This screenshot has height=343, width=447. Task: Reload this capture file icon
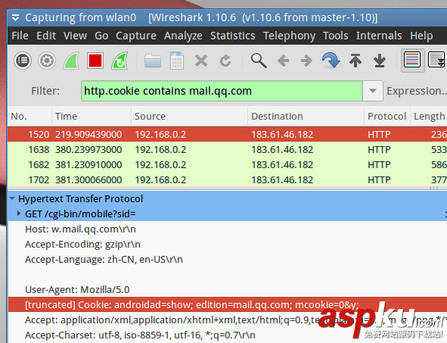(x=225, y=61)
